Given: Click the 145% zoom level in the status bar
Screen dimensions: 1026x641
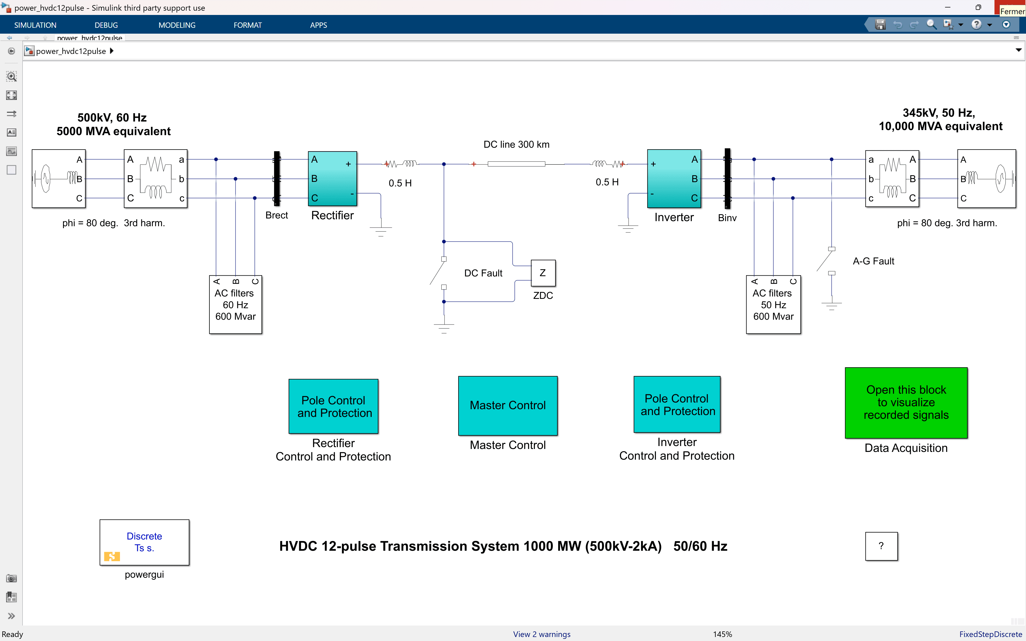Looking at the screenshot, I should click(722, 634).
